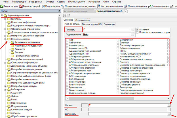Click the 'Принять пациента' toolbar icon
Viewport: 177px width, 118px height.
click(126, 6)
